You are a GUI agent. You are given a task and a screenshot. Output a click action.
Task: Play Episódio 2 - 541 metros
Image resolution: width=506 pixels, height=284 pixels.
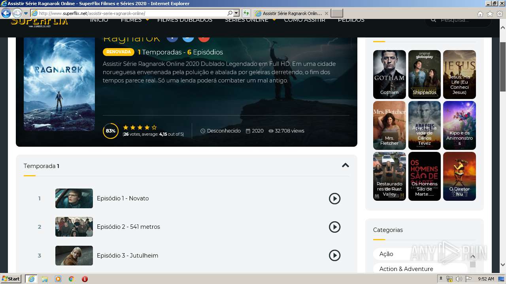pos(335,227)
